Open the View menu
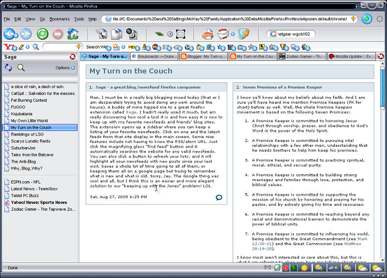The width and height of the screenshot is (387, 278). pos(30,19)
